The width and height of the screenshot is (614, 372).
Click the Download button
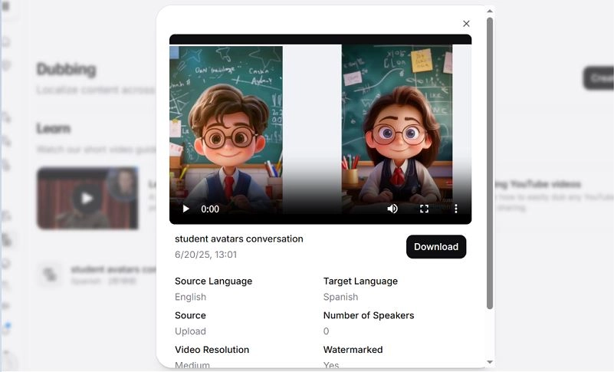coord(435,247)
